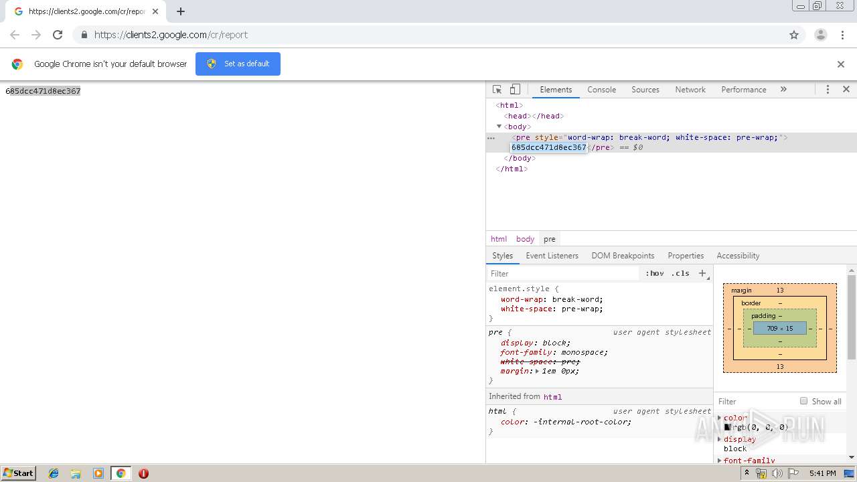Open the volume control in system tray

coord(777,473)
